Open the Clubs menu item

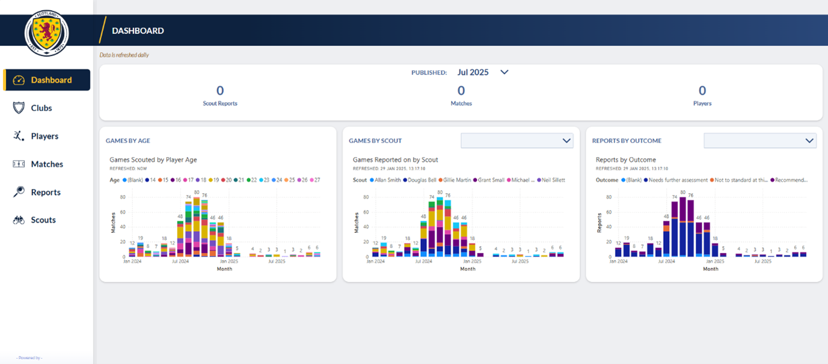[x=41, y=108]
